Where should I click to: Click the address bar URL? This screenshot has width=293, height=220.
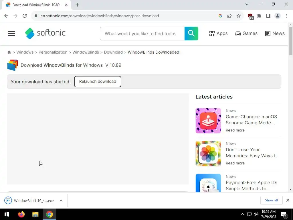pos(100,16)
